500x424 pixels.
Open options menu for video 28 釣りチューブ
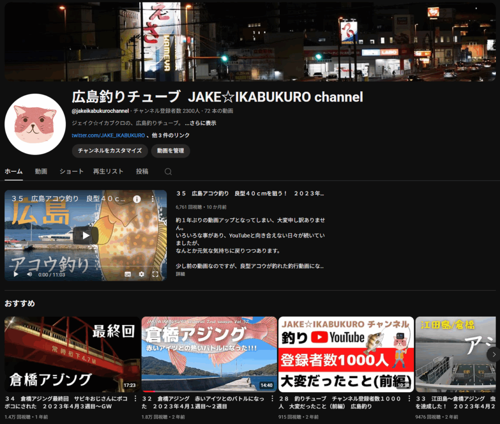409,399
